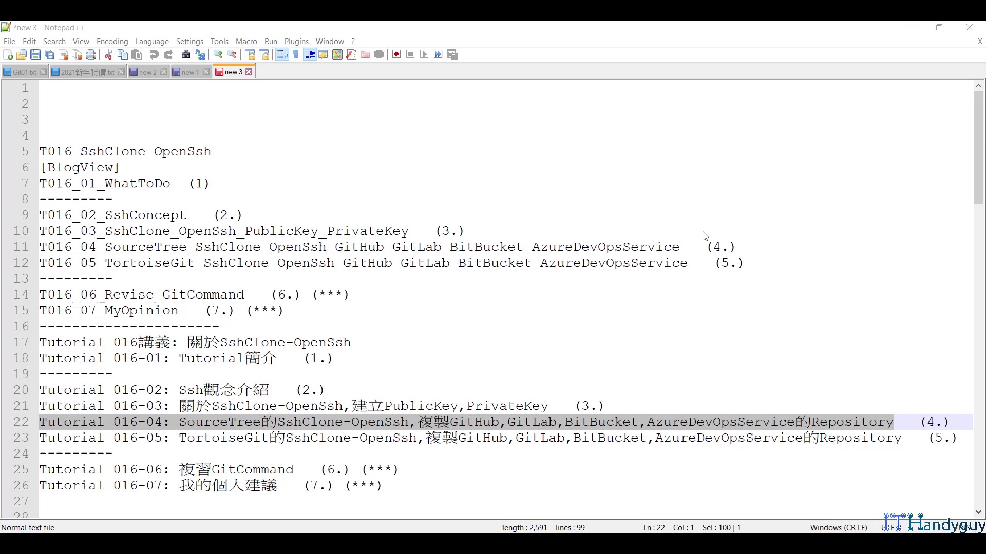Print the document using the printer icon

(x=91, y=54)
